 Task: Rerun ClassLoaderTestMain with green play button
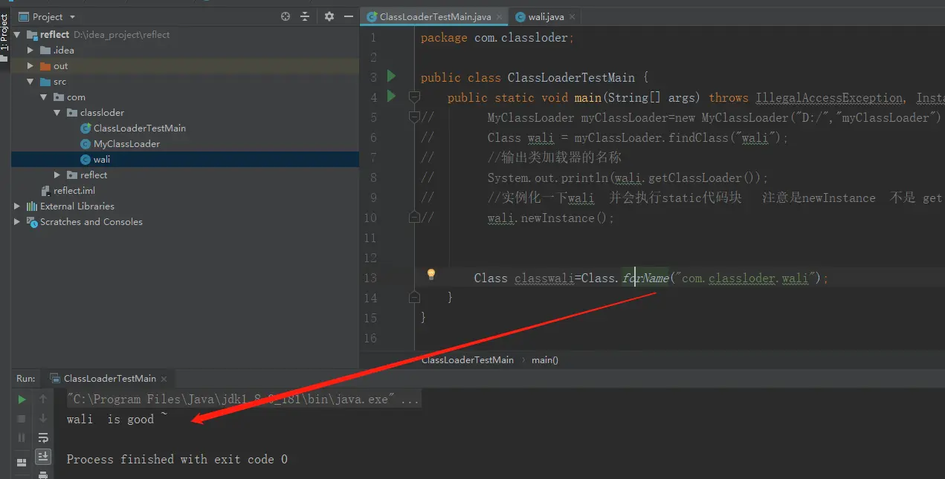[x=22, y=400]
